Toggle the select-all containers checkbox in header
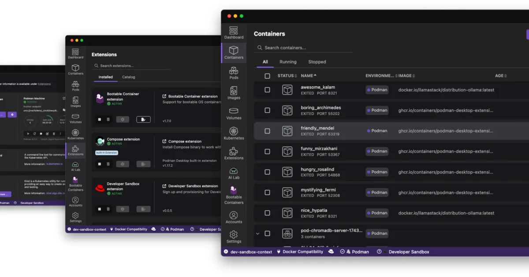 tap(267, 76)
